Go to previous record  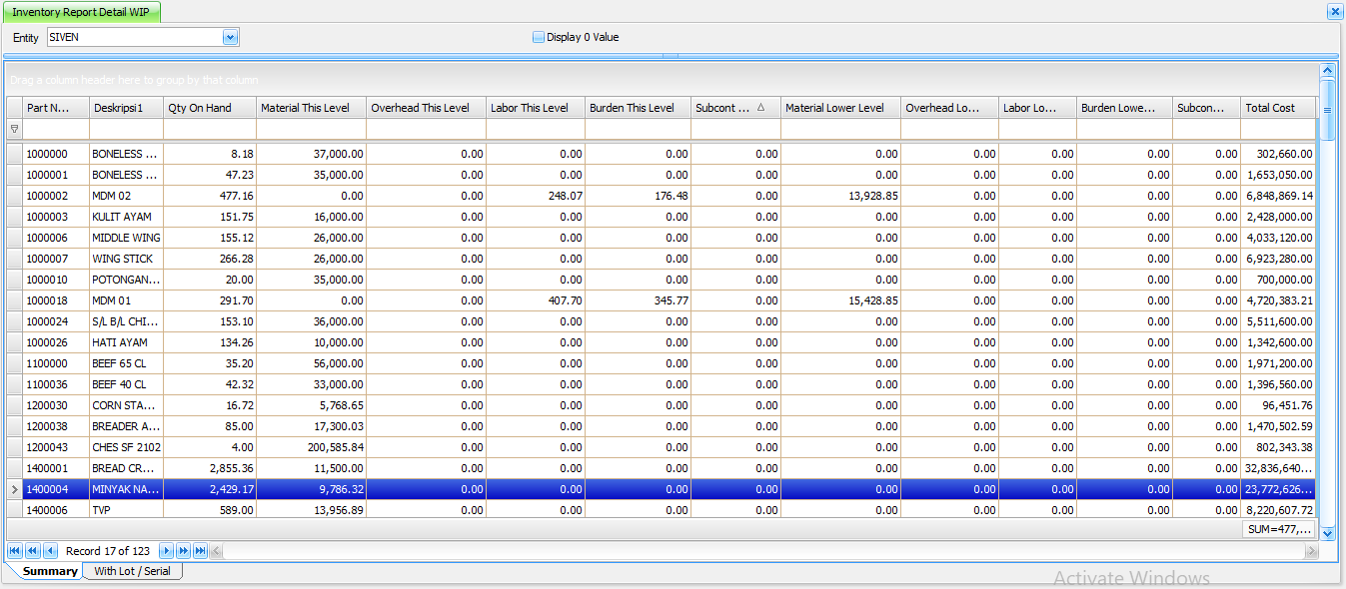point(50,551)
